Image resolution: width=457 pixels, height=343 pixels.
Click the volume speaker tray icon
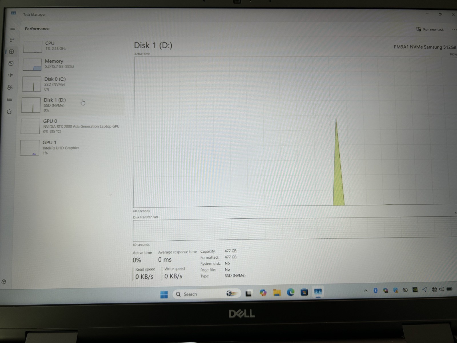[x=442, y=289]
